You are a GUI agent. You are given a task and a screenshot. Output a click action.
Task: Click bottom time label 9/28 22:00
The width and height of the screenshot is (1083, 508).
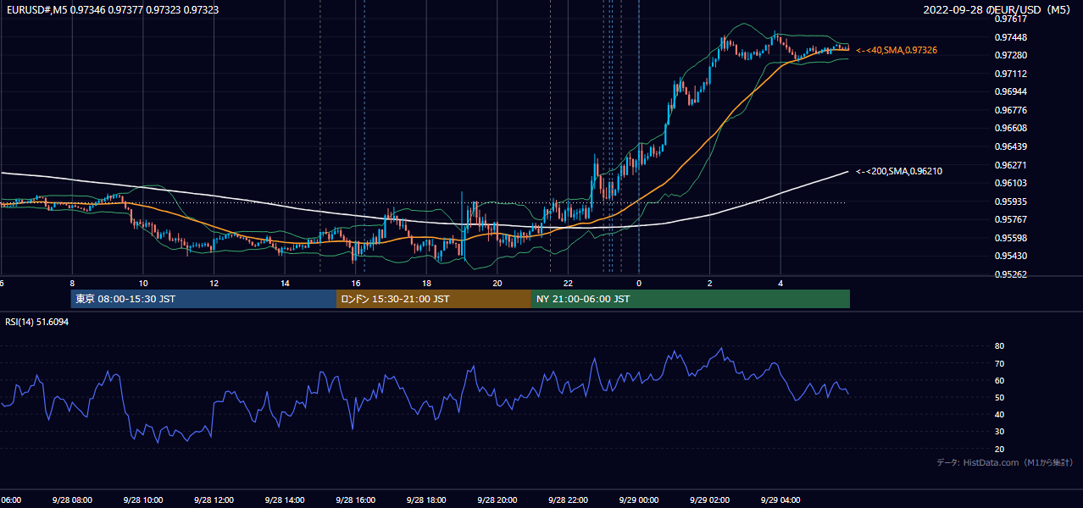568,500
